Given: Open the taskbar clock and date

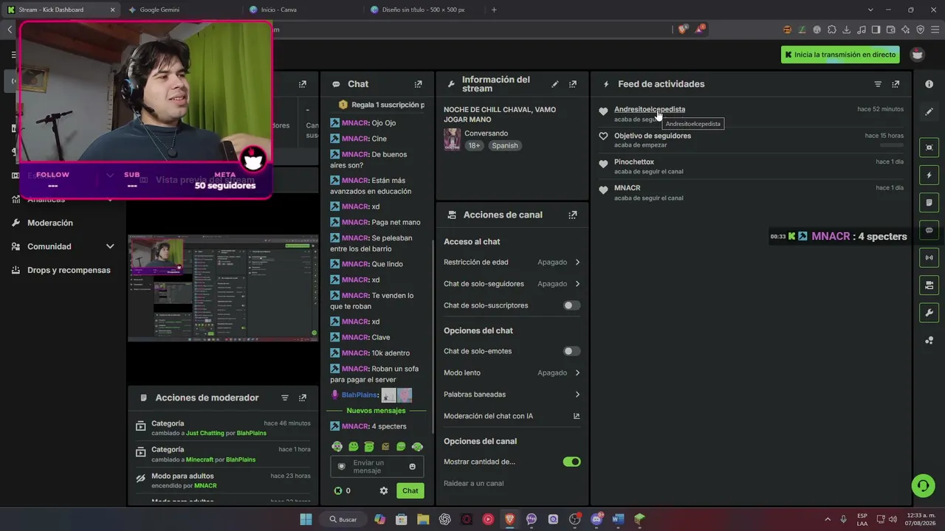Looking at the screenshot, I should (x=921, y=519).
